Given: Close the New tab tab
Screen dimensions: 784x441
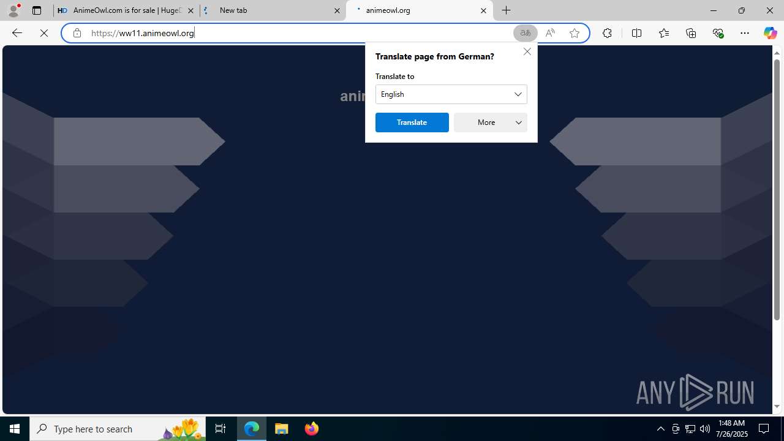Looking at the screenshot, I should (337, 10).
